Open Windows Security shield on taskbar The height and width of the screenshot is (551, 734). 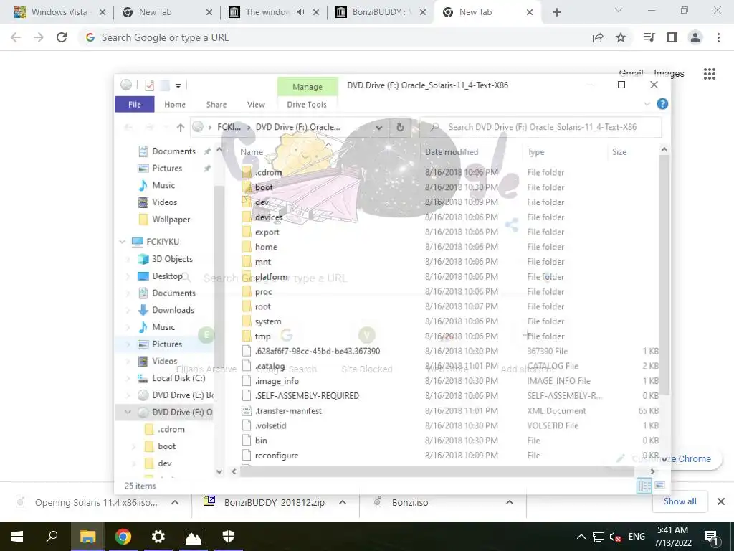[229, 537]
